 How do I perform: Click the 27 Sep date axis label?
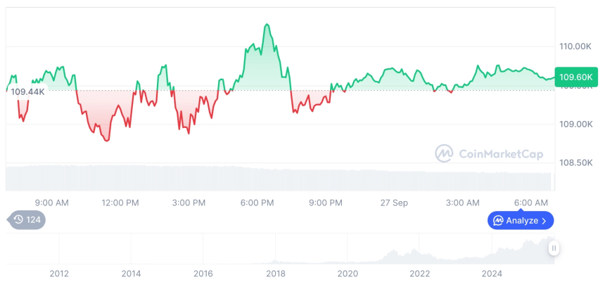[x=394, y=203]
